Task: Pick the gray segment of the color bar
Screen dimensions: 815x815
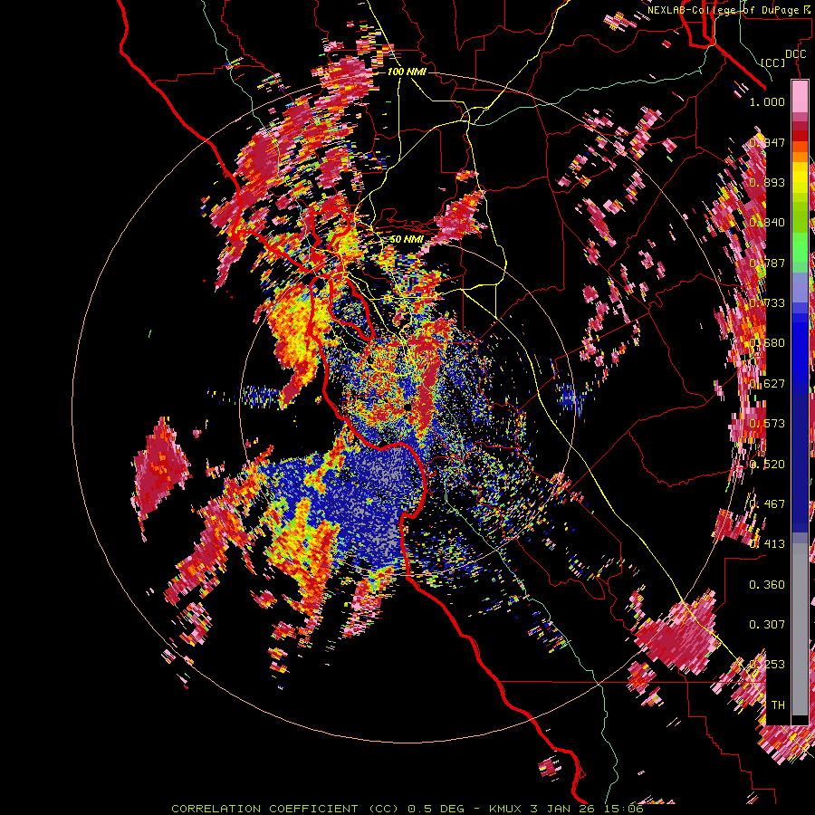Action: coord(800,629)
